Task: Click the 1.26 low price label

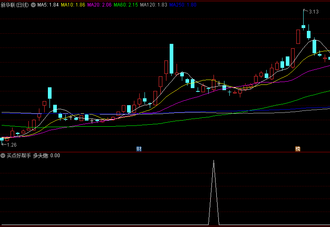Action: [x=12, y=145]
